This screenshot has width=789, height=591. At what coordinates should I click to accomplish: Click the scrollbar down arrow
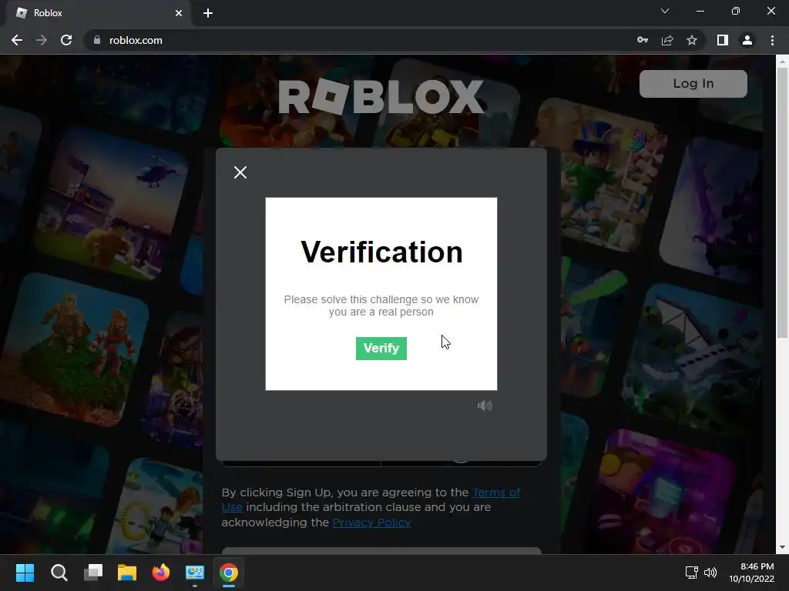(x=782, y=547)
